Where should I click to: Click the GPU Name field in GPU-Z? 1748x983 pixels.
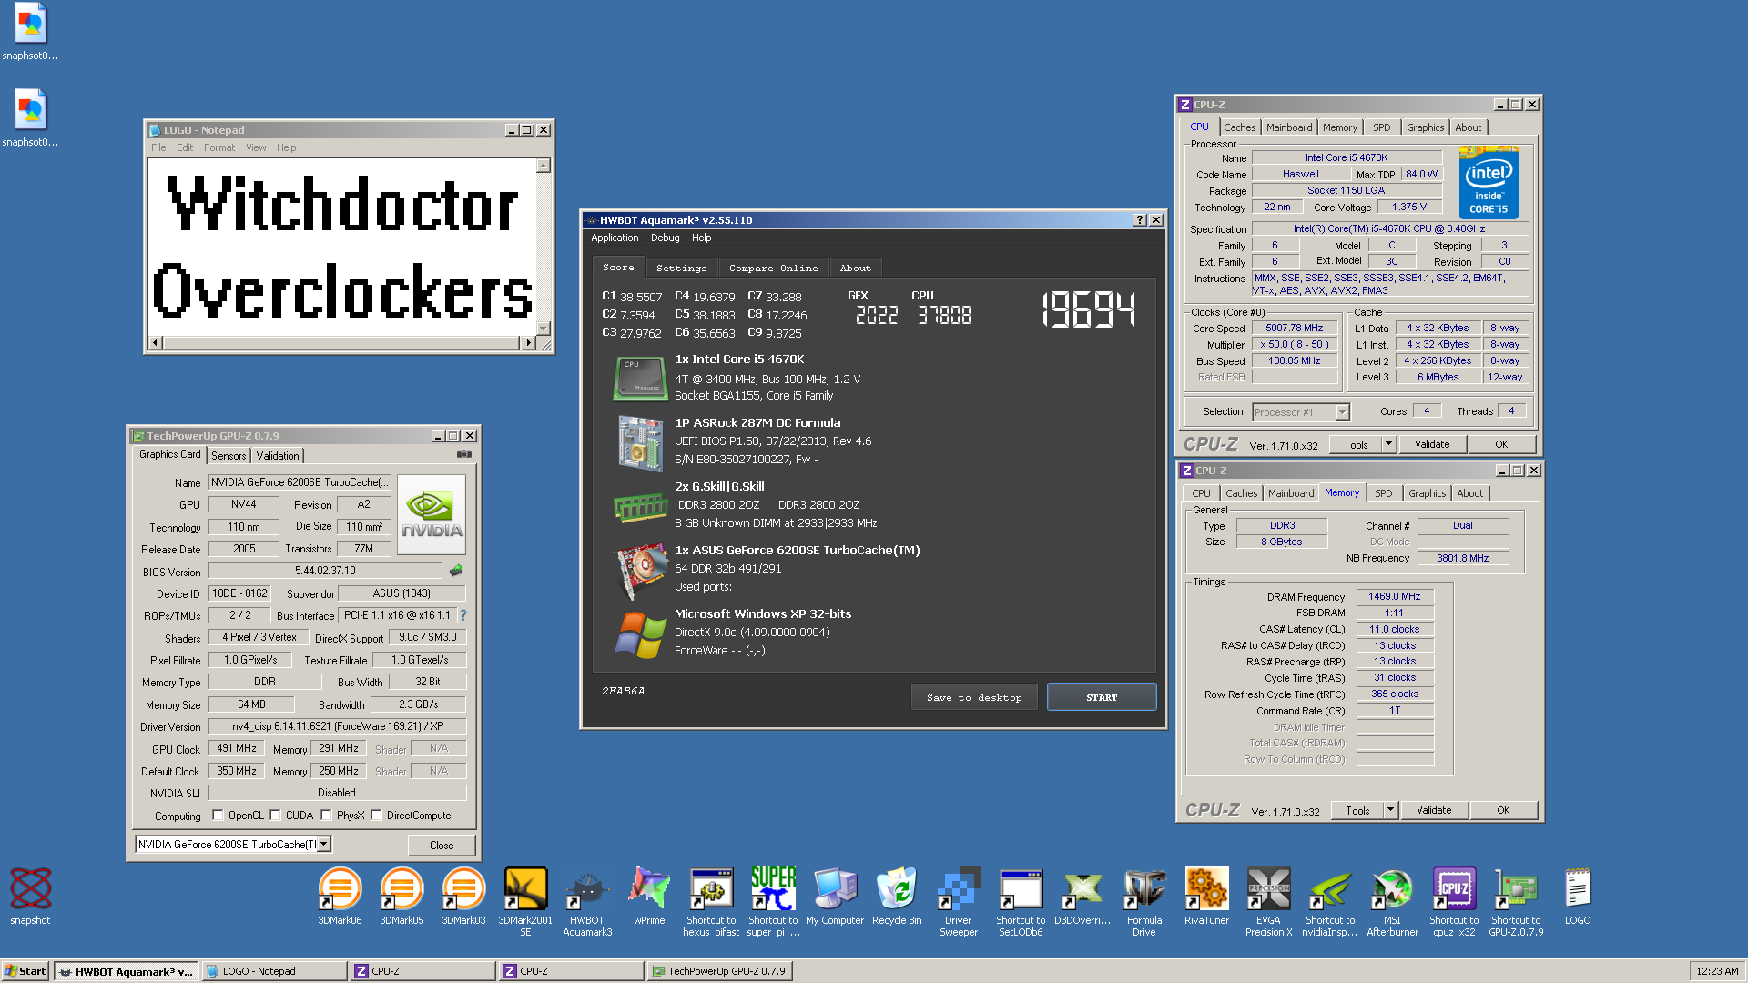click(x=300, y=482)
